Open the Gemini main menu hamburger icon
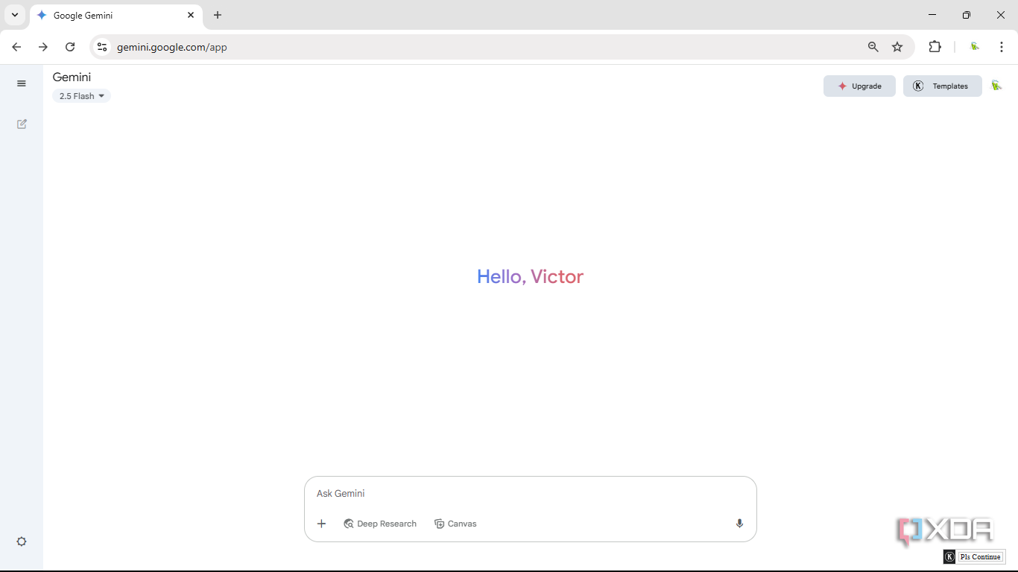 pyautogui.click(x=22, y=83)
